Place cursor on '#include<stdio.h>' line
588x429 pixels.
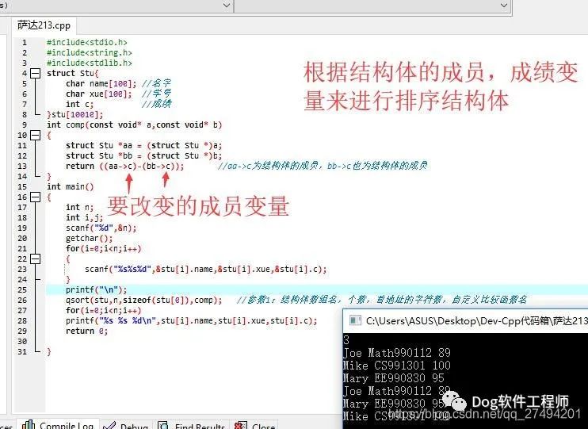pos(86,42)
